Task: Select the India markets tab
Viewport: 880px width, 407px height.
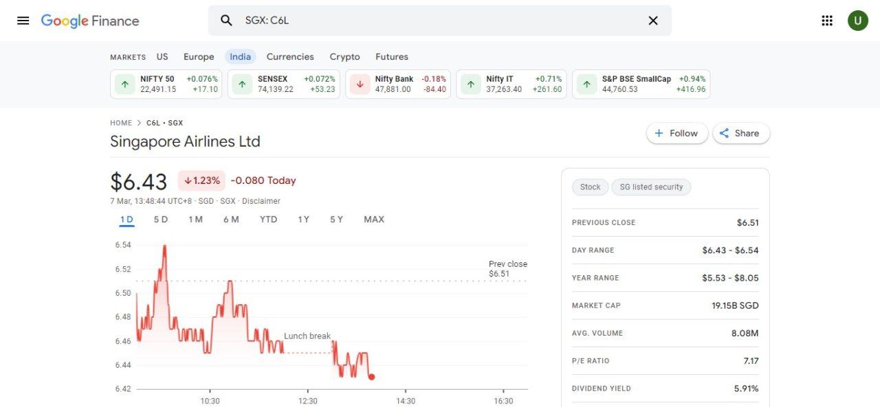Action: point(241,57)
